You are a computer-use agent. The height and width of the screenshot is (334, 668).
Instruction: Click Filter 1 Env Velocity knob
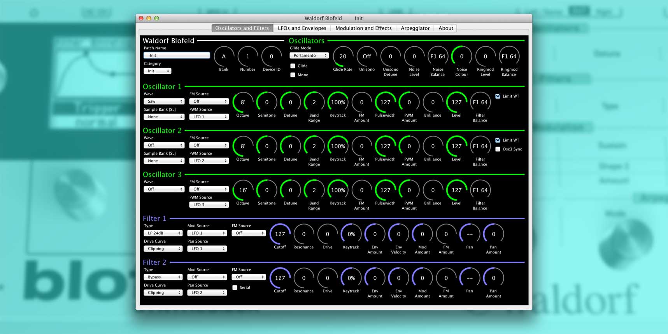click(x=399, y=234)
